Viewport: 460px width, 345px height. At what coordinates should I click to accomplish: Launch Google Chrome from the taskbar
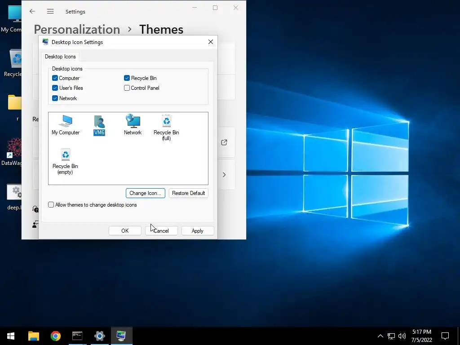pyautogui.click(x=55, y=336)
